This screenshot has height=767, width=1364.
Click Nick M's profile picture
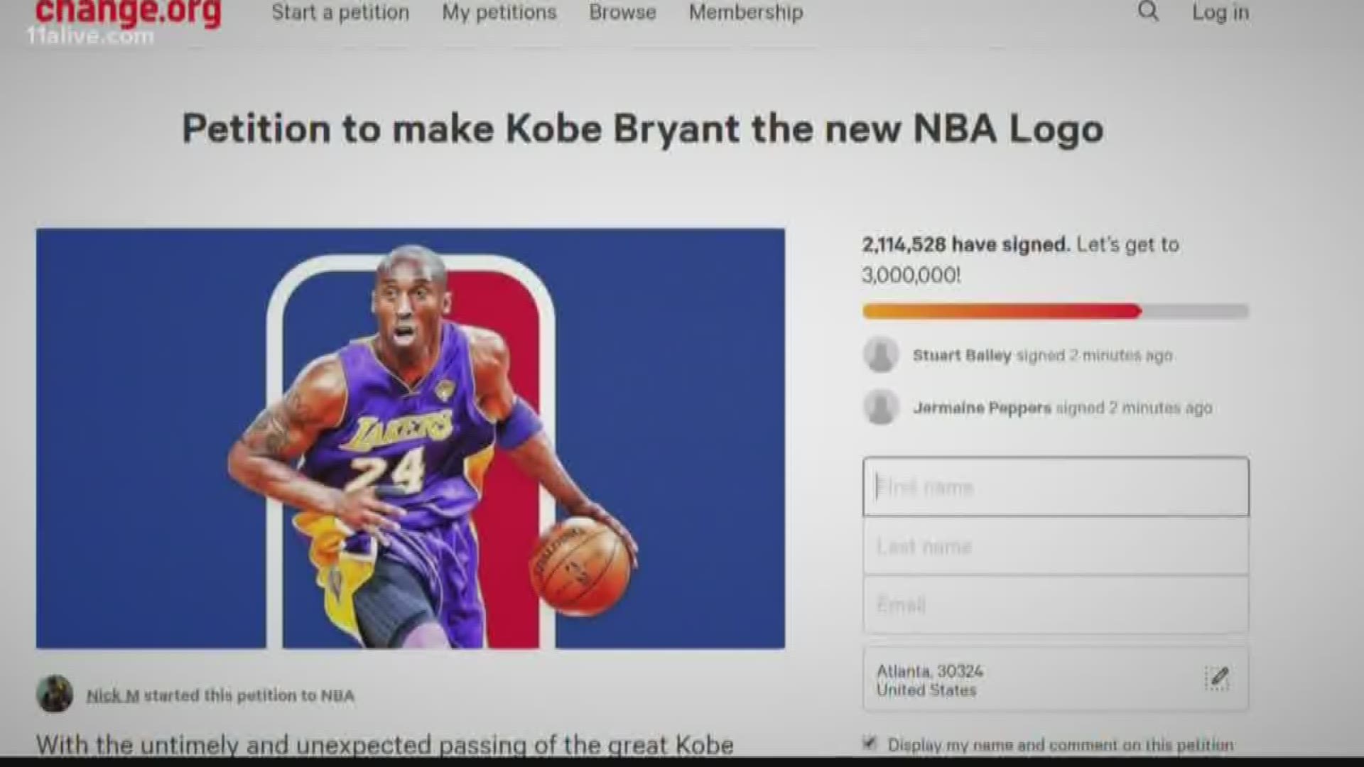tap(55, 694)
